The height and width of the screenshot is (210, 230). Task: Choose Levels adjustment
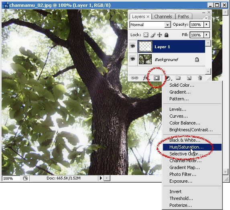[x=192, y=109]
